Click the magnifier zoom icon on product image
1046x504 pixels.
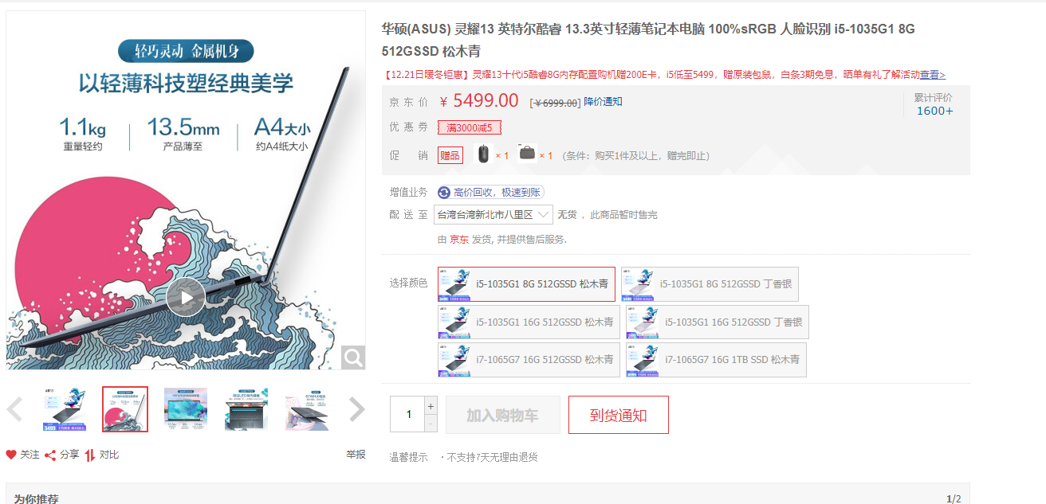click(x=353, y=358)
